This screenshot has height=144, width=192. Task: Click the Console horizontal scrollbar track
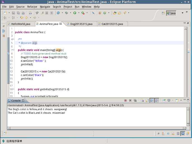[x=97, y=128]
